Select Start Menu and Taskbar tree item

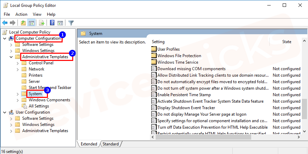tap(50, 88)
